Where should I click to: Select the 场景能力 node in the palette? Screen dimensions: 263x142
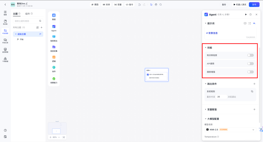click(54, 80)
